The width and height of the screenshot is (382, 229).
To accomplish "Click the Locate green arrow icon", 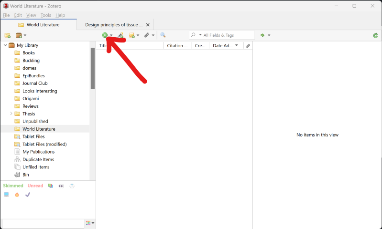I will [x=262, y=35].
